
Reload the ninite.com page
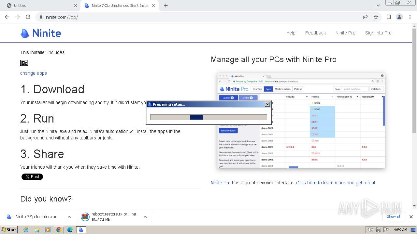(x=28, y=17)
